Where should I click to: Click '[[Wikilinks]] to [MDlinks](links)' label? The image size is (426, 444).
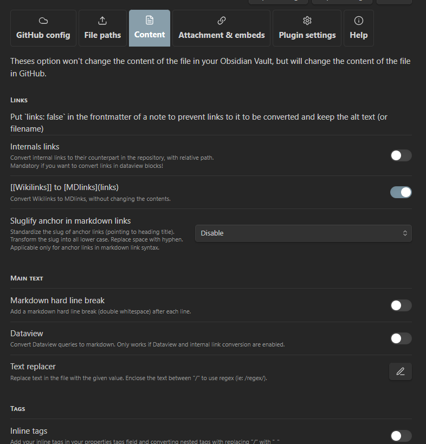click(x=64, y=187)
